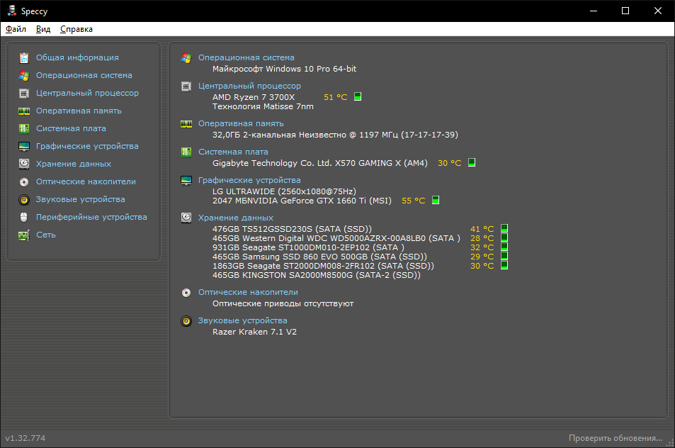Click the Razer Kraken 7.1 V2 text
The image size is (675, 448).
(254, 332)
